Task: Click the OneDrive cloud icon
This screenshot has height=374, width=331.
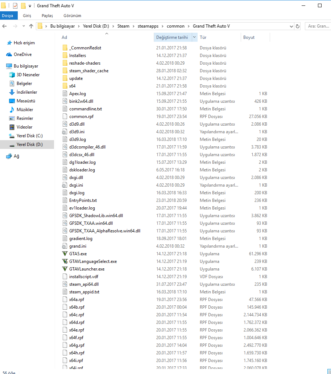Action: [9, 54]
